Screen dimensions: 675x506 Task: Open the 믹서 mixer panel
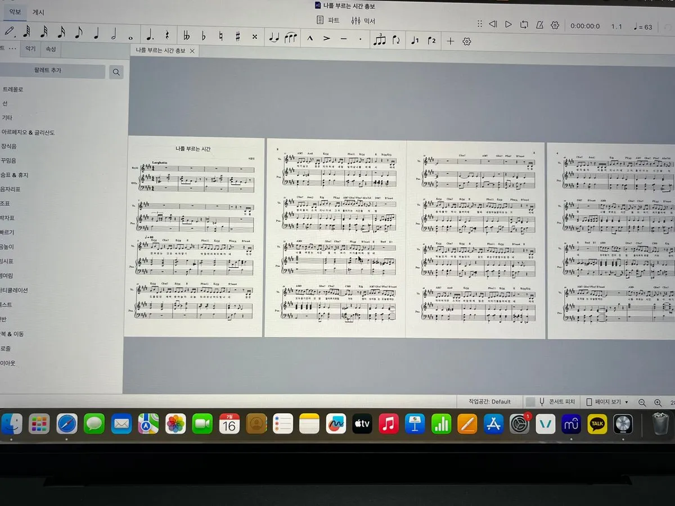coord(363,21)
